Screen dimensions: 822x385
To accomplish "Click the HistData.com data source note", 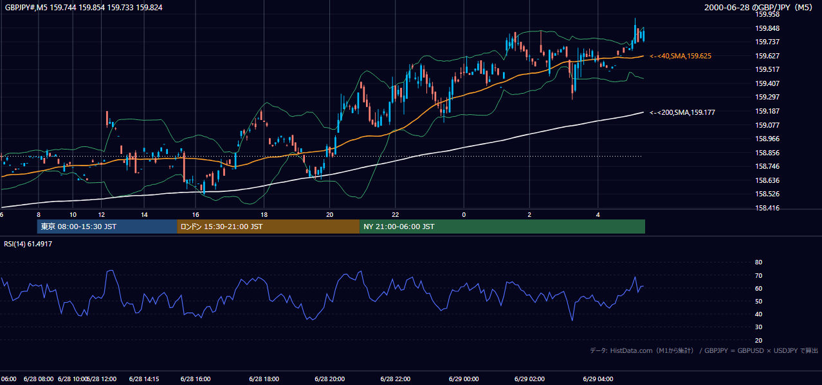I will coord(704,350).
